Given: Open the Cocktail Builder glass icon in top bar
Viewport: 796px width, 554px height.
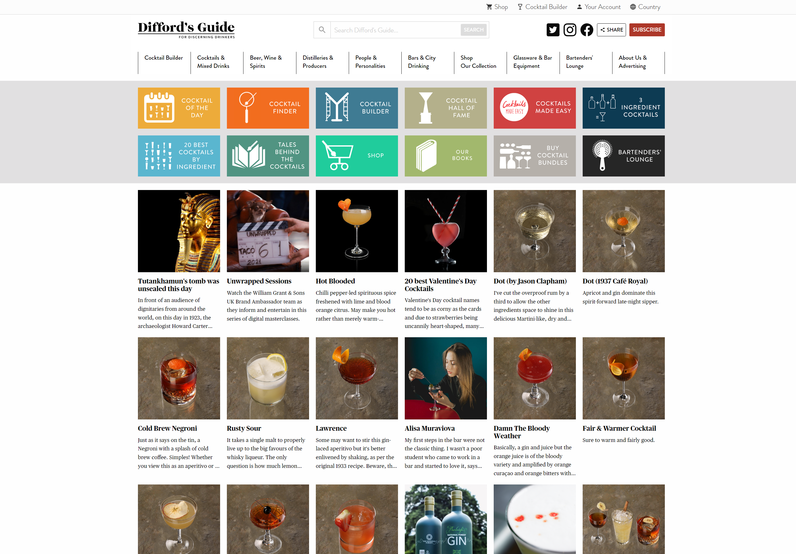Looking at the screenshot, I should 520,7.
